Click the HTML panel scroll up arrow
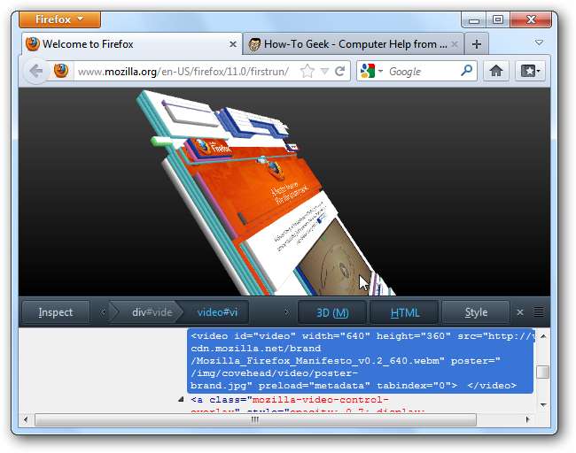The width and height of the screenshot is (576, 453). pyautogui.click(x=543, y=336)
